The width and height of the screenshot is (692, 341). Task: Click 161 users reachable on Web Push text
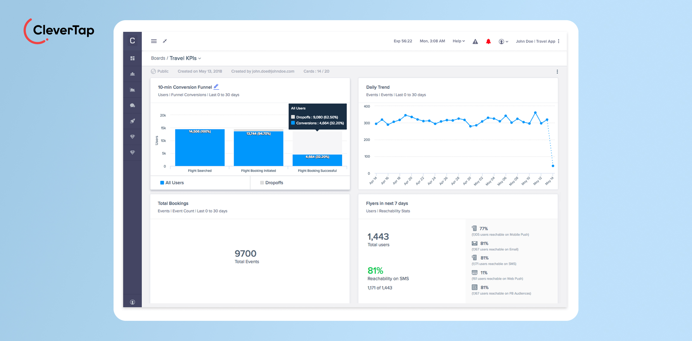click(x=497, y=279)
